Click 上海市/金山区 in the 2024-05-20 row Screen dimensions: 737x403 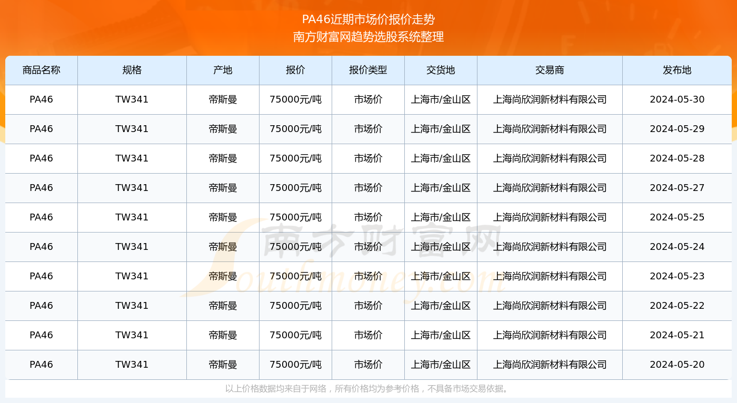pyautogui.click(x=441, y=365)
